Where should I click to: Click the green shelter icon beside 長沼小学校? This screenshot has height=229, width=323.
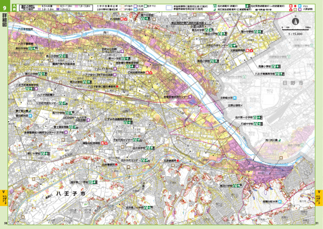coord(235,186)
